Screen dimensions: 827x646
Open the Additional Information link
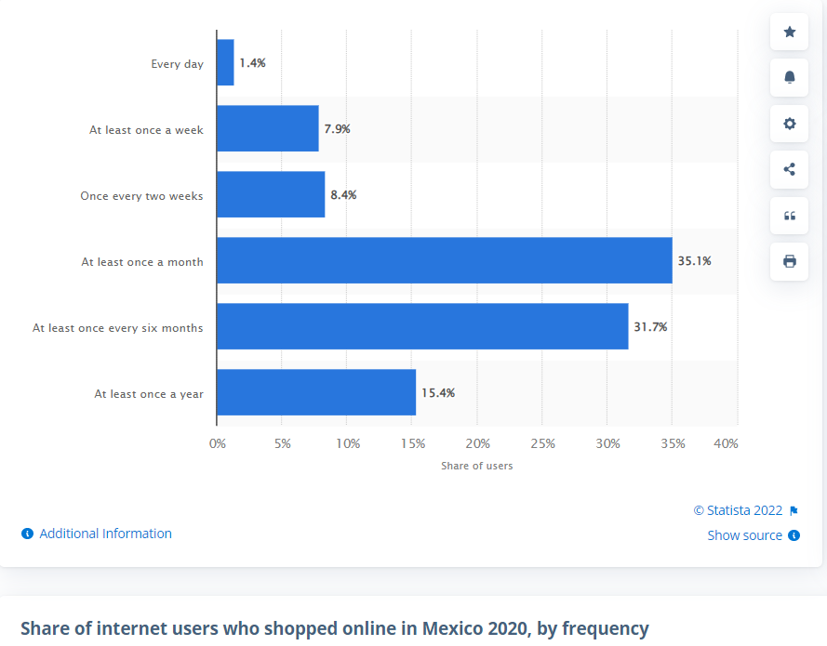(105, 534)
